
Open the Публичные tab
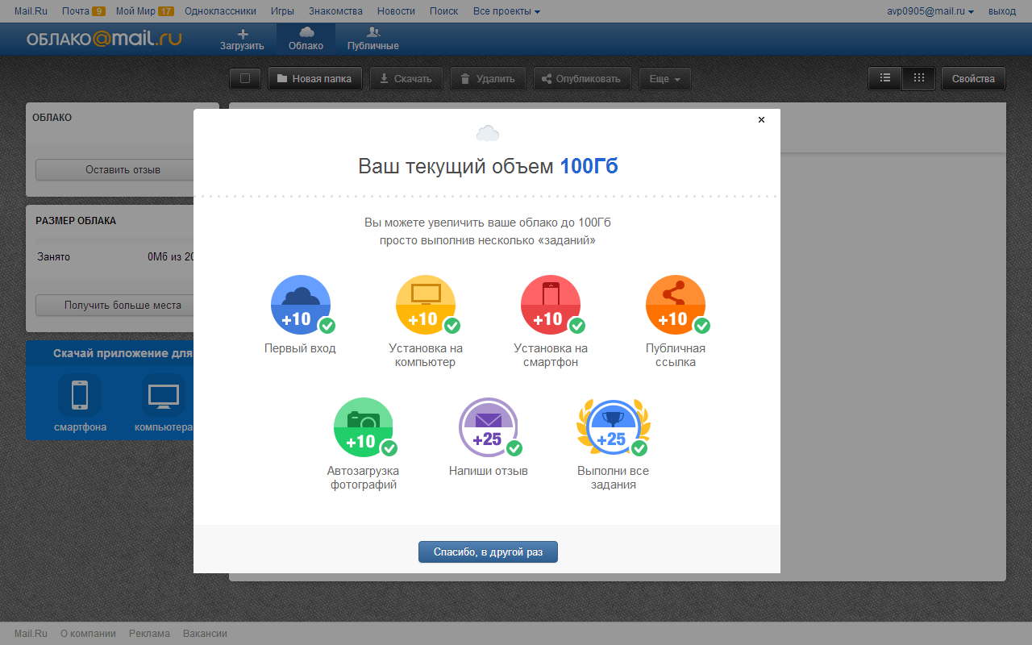tap(373, 39)
